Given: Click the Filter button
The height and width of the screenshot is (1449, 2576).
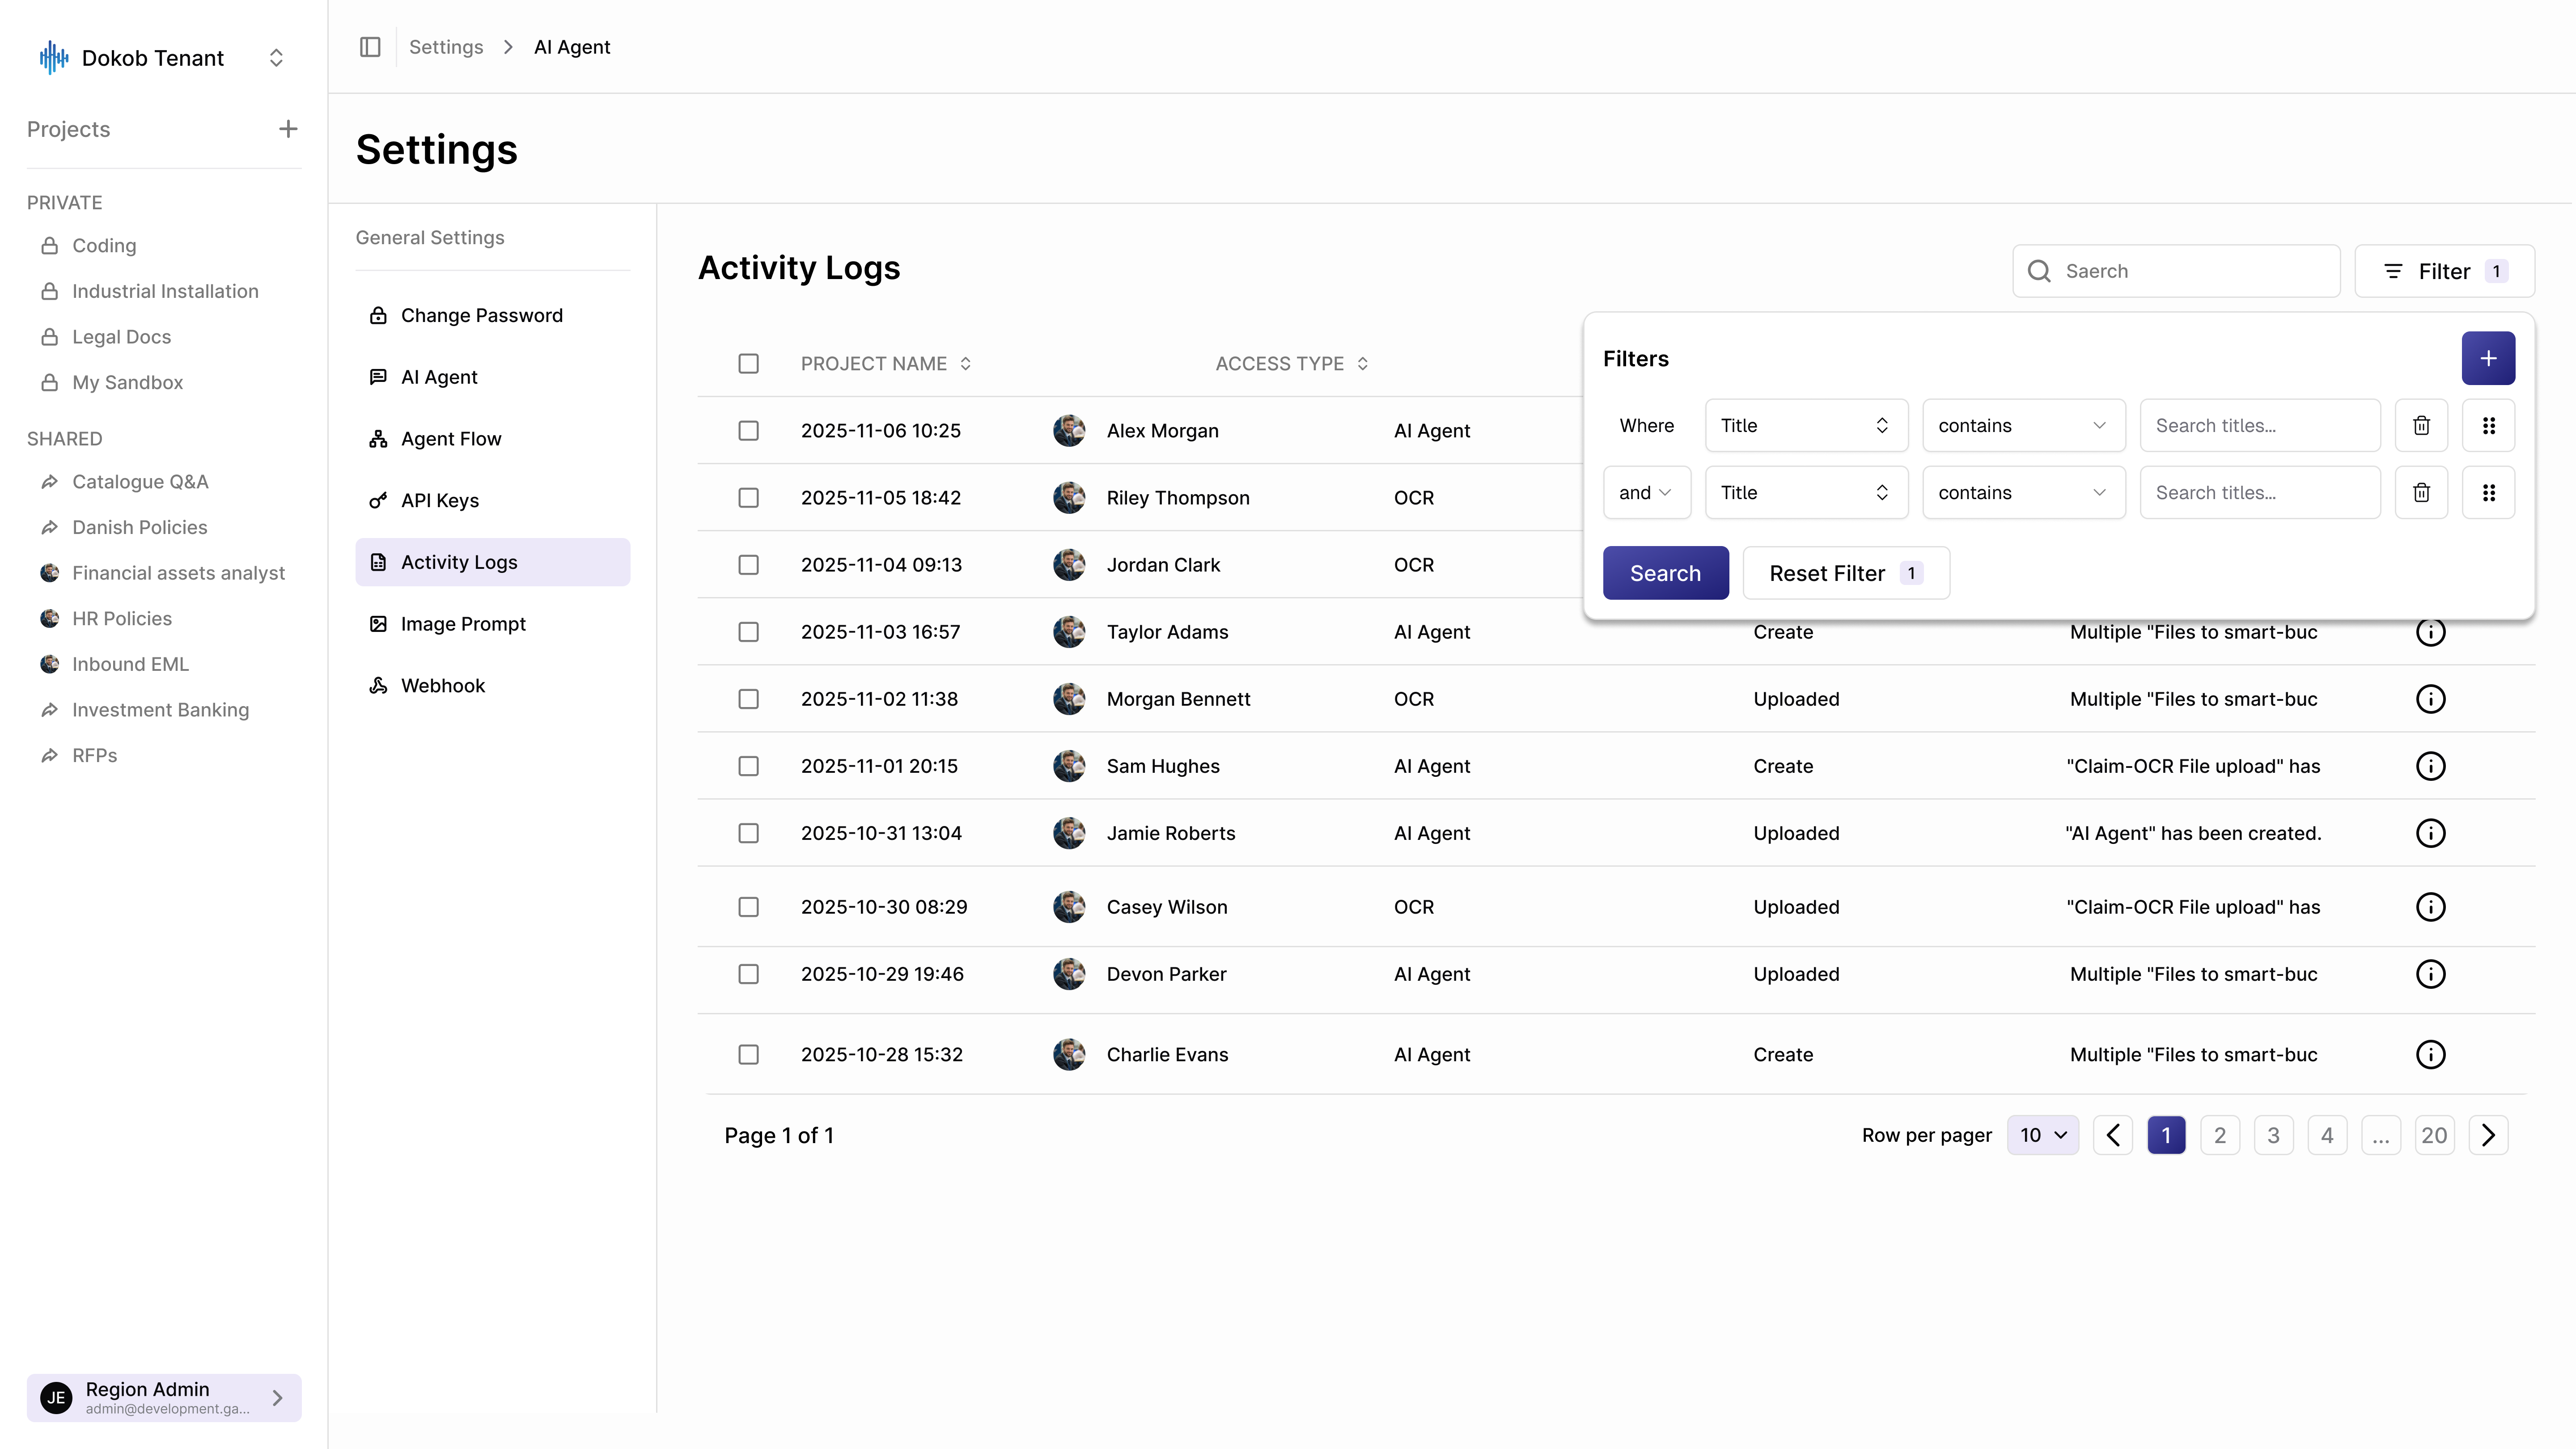Looking at the screenshot, I should [x=2444, y=271].
